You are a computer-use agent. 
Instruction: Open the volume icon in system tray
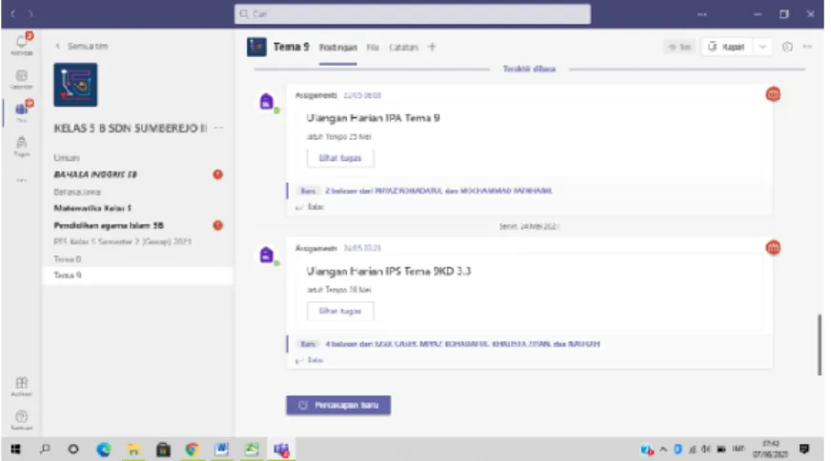pyautogui.click(x=705, y=450)
